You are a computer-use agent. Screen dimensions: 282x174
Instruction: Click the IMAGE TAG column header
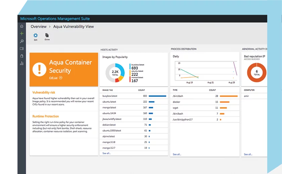107,90
